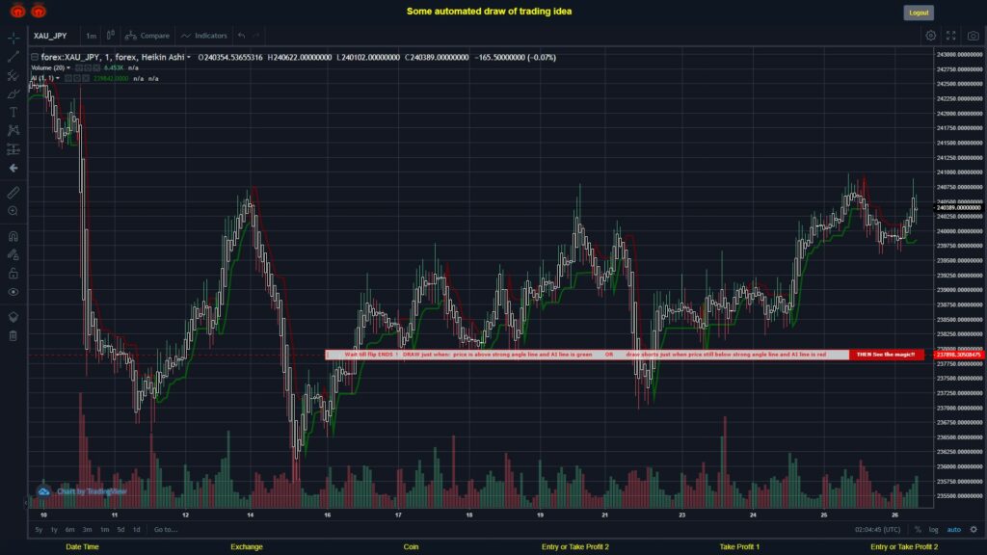Click the left-pointing arrow icon in sidebar
The image size is (987, 555).
tap(13, 168)
